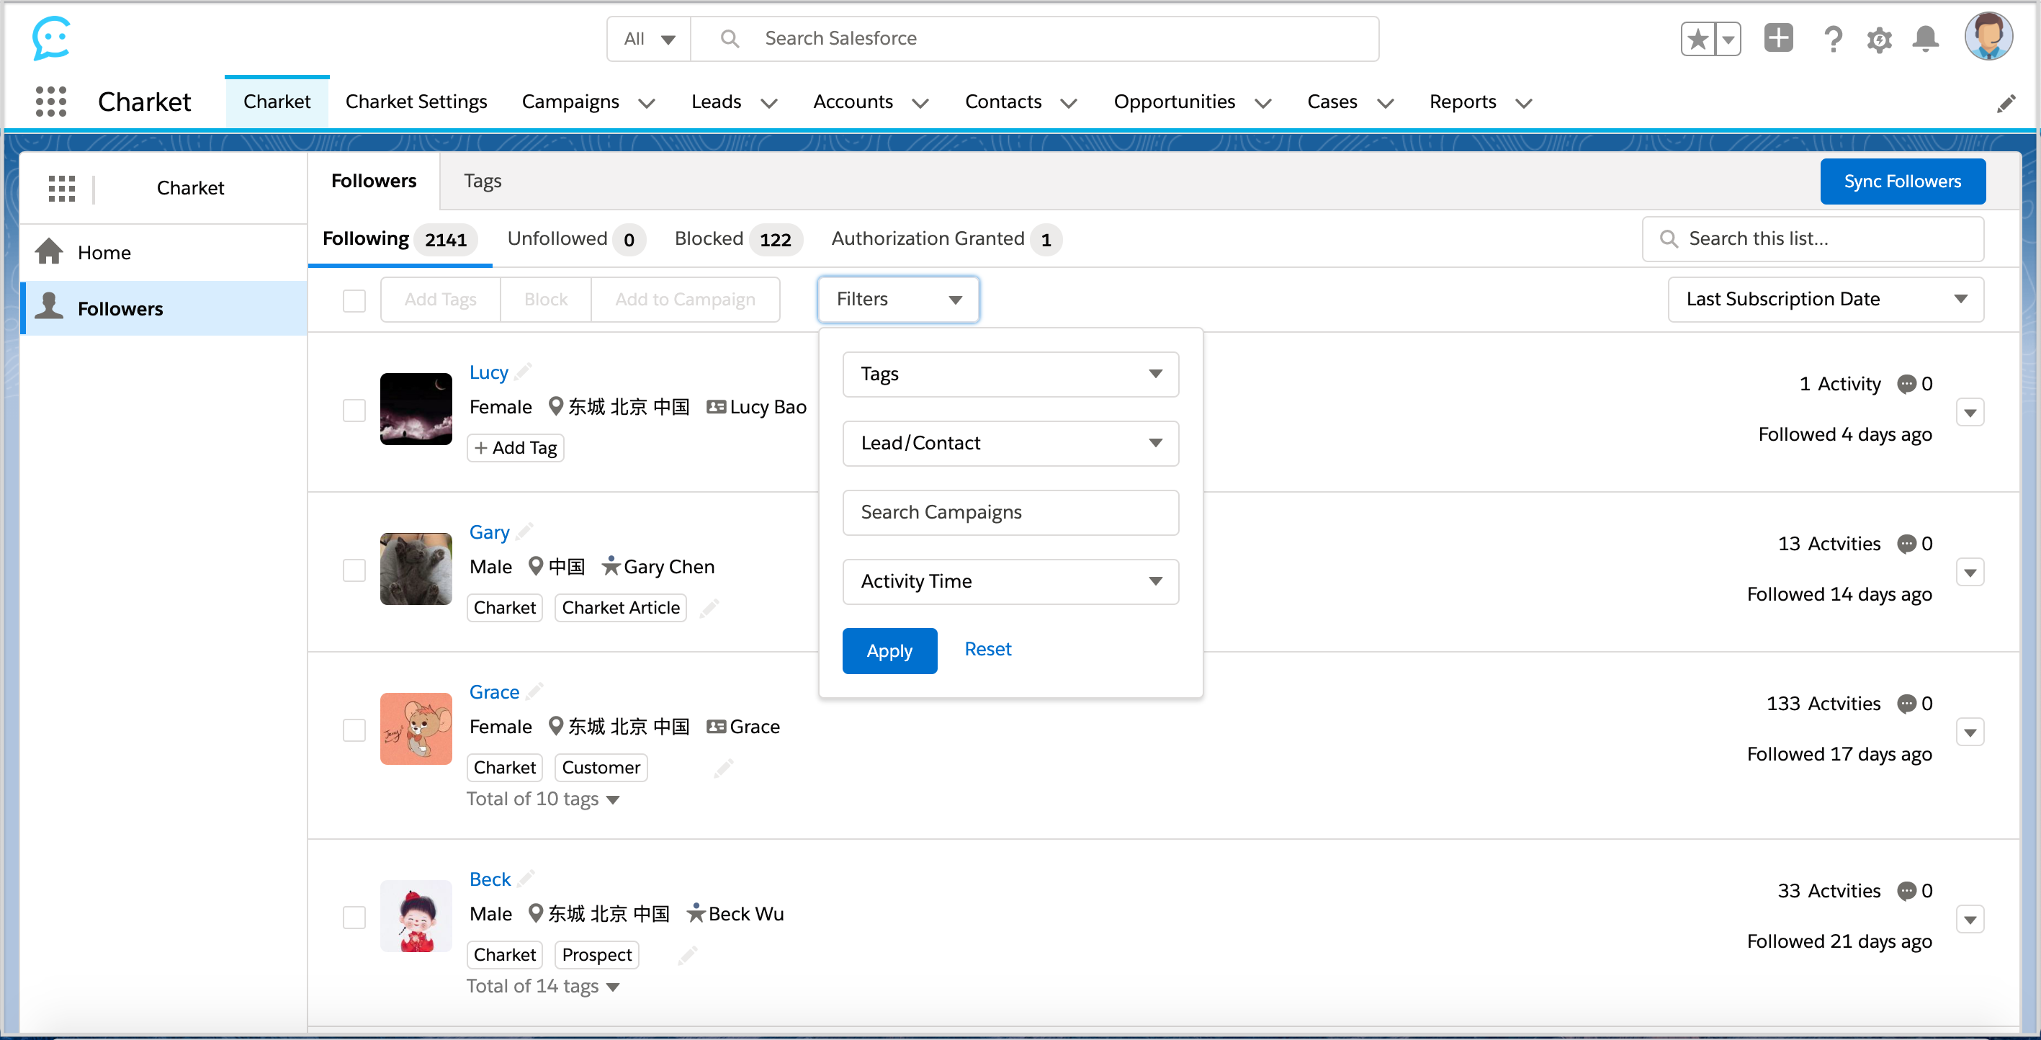2041x1040 pixels.
Task: Click Lucy's message bubble icon
Action: click(x=1906, y=384)
